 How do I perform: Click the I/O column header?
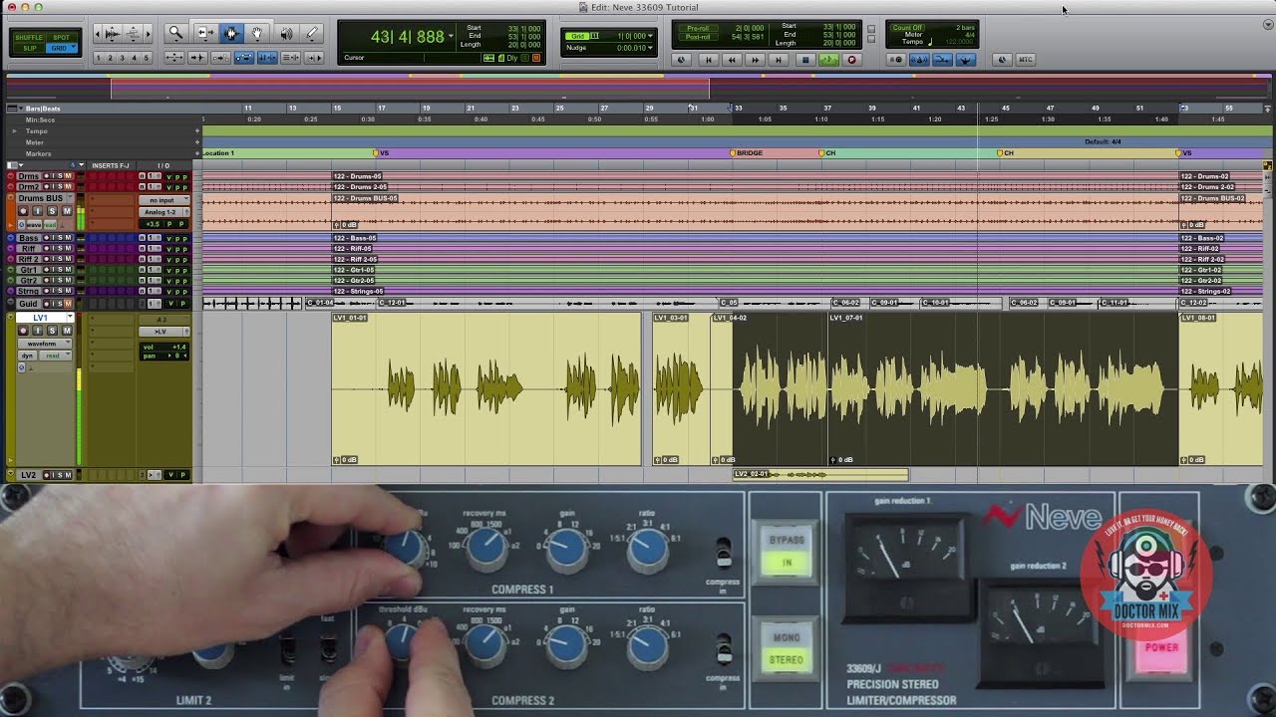coord(163,165)
